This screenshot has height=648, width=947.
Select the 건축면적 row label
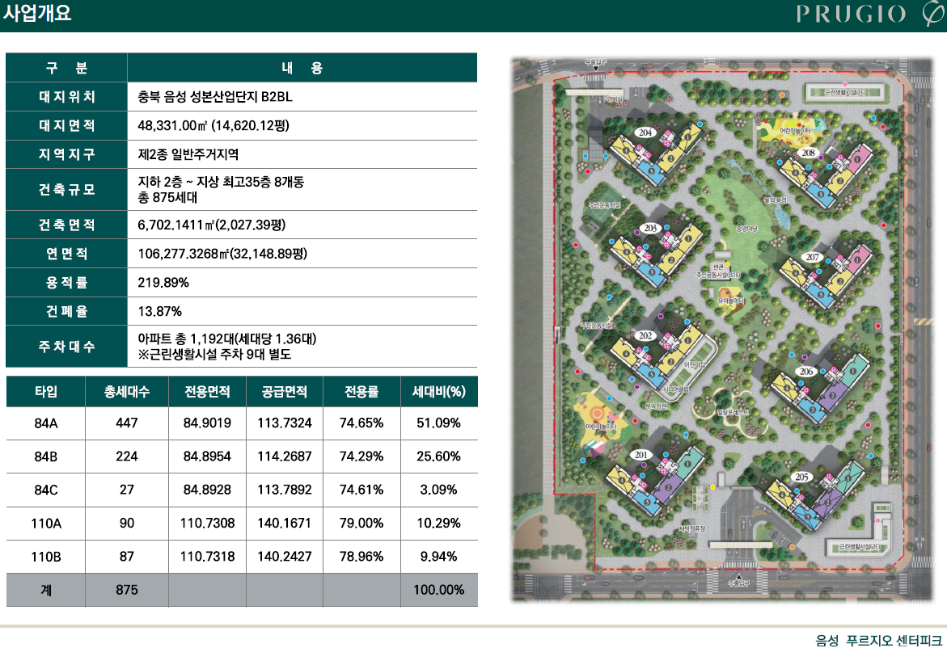tap(66, 225)
